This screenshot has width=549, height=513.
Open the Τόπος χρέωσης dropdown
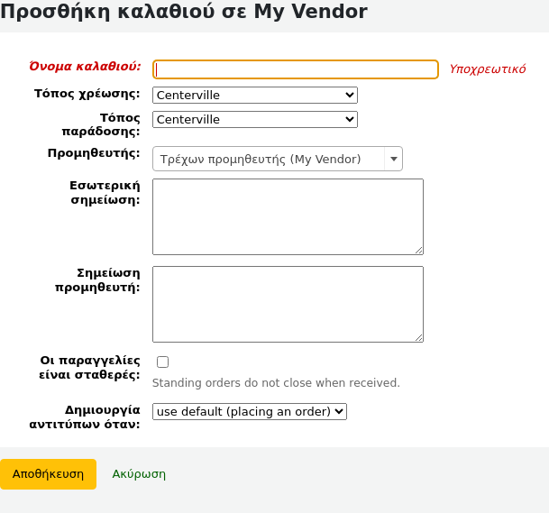tap(255, 95)
